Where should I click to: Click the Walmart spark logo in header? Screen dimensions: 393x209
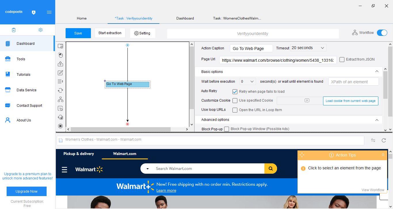(89, 169)
